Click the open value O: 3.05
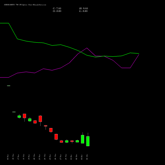 tap(57, 11)
